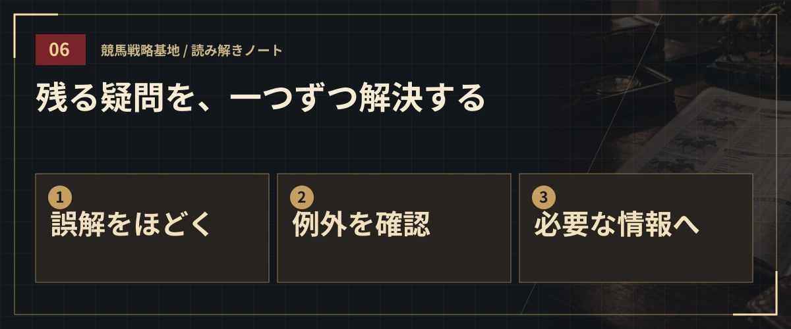
Task: Open the 読み解きノート breadcrumb text
Action: (x=237, y=51)
